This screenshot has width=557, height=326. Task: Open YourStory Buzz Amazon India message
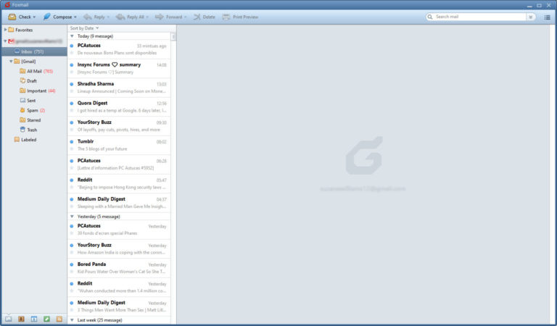(x=119, y=248)
